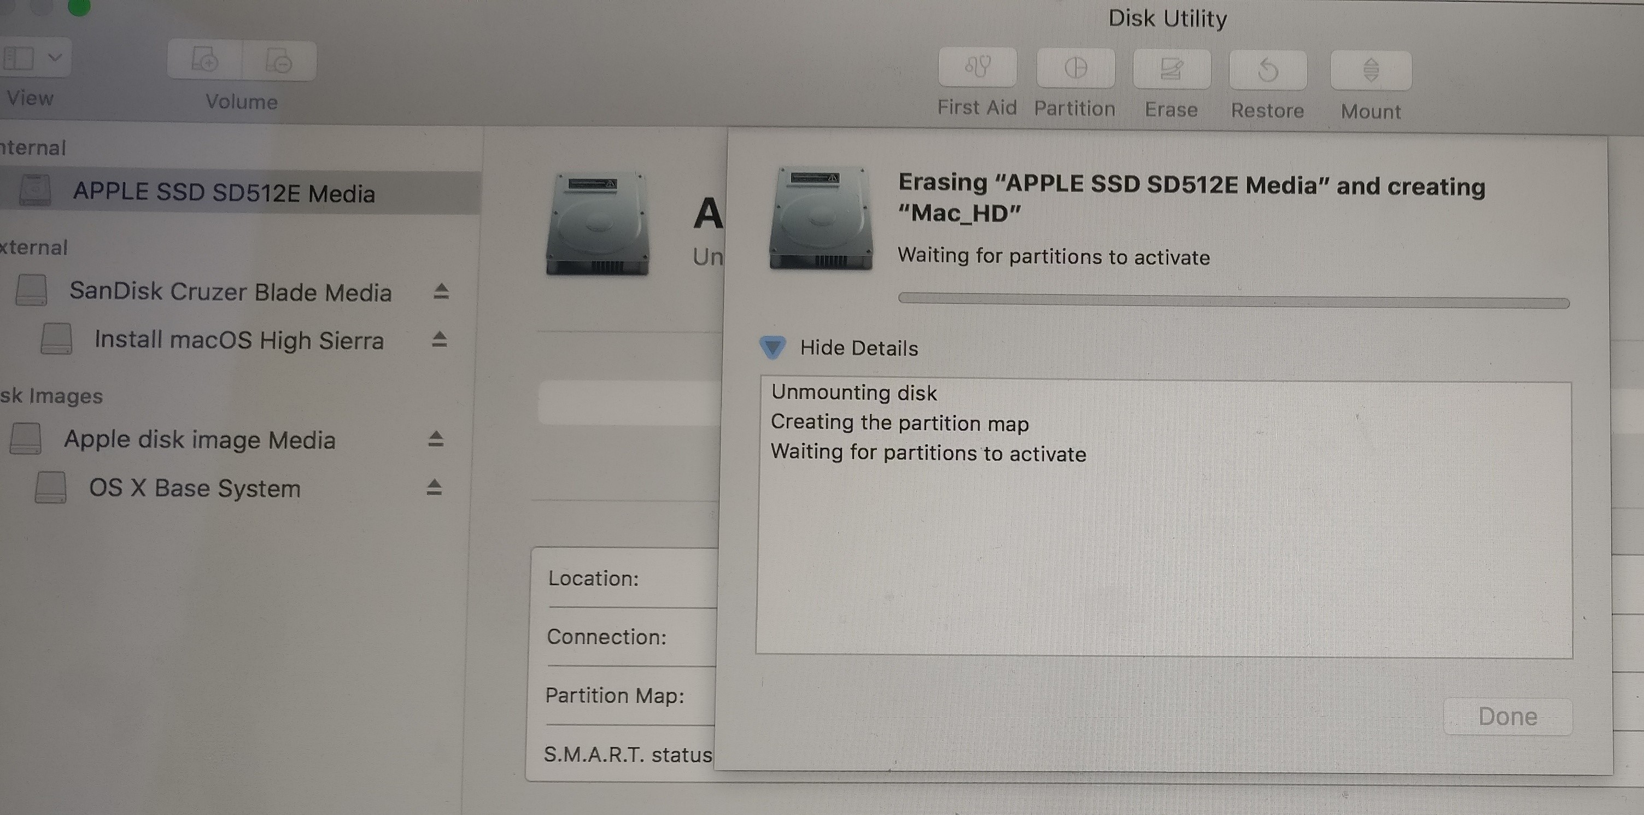Click the External section header
This screenshot has height=815, width=1644.
click(x=33, y=247)
